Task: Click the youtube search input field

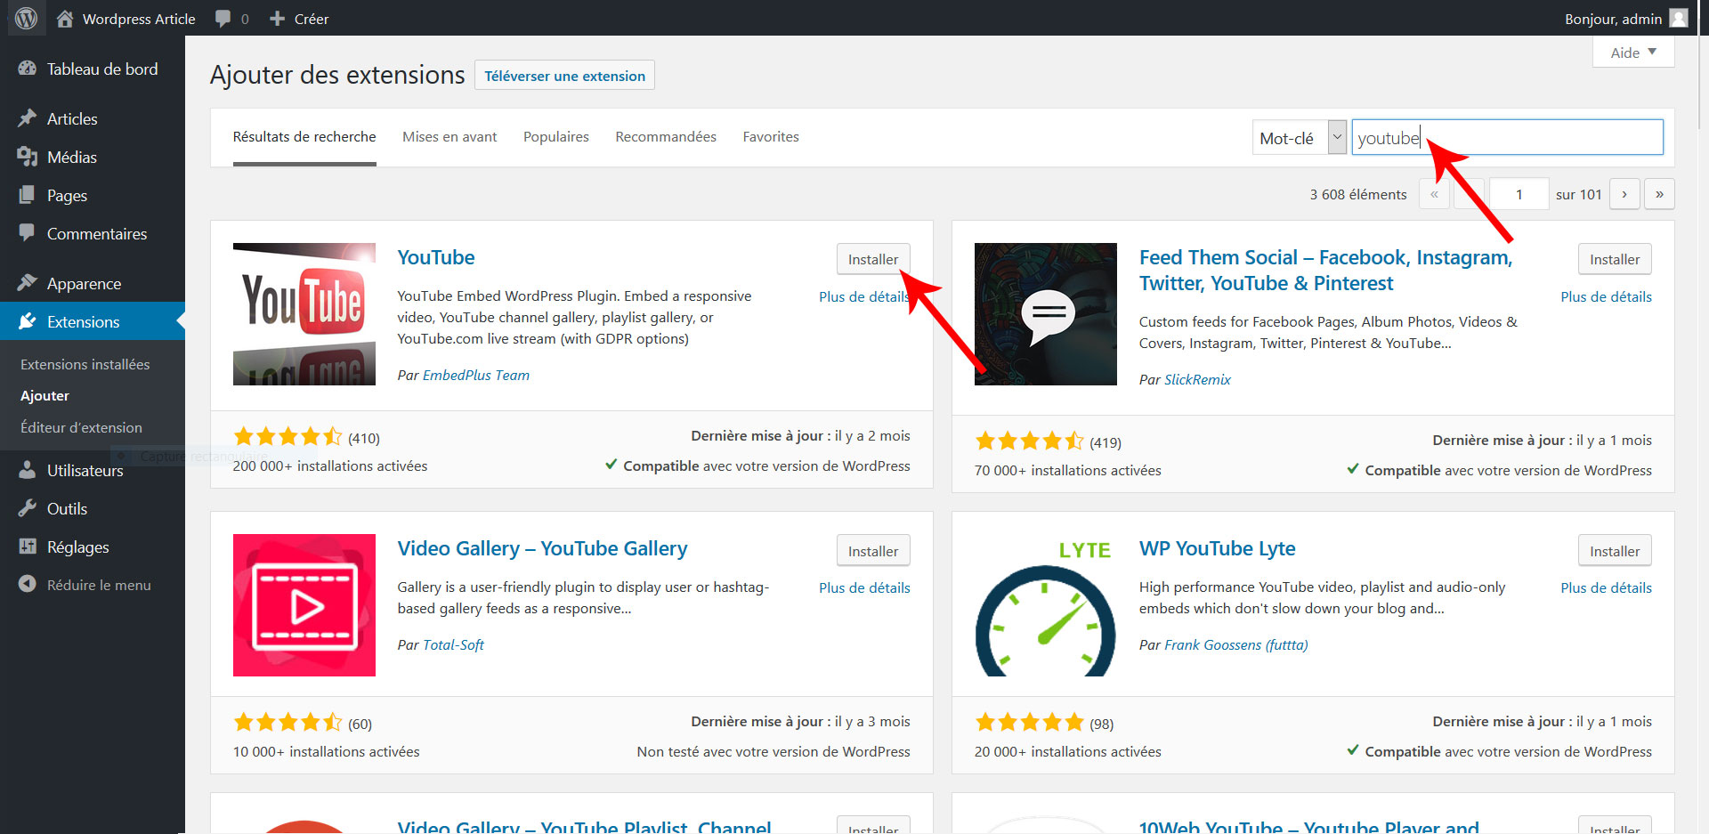Action: tap(1508, 137)
